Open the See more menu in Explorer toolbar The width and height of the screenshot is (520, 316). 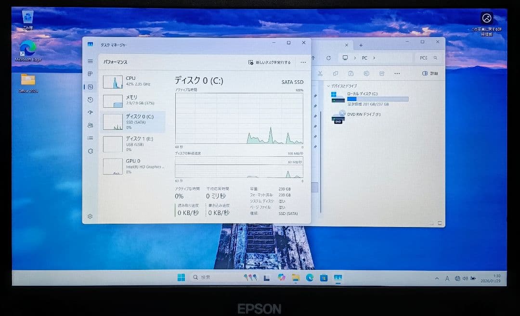coord(397,73)
